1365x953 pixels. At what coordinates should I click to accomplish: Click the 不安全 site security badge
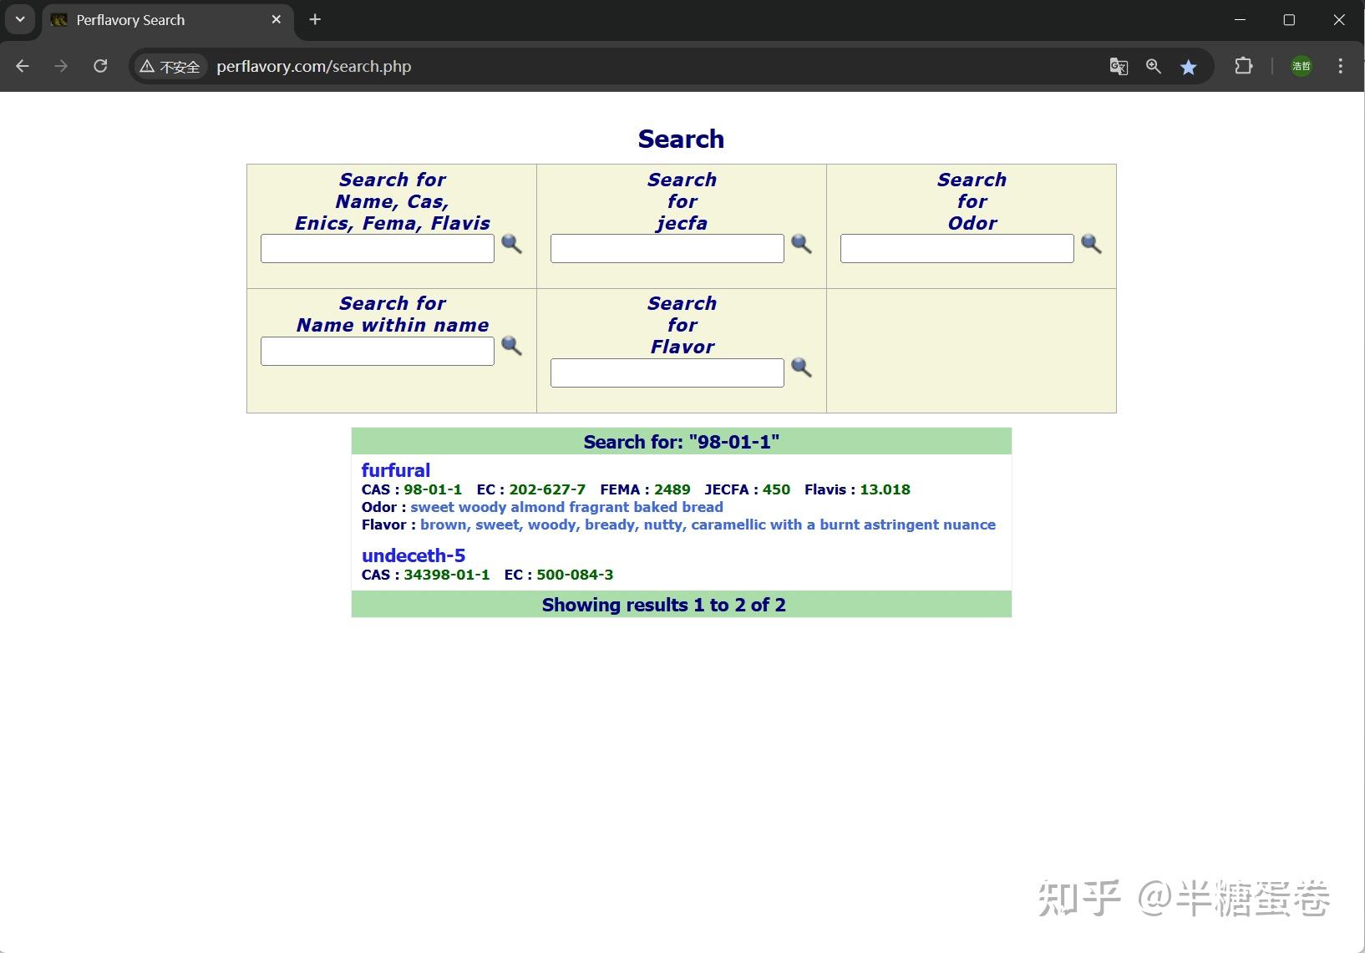coord(170,66)
